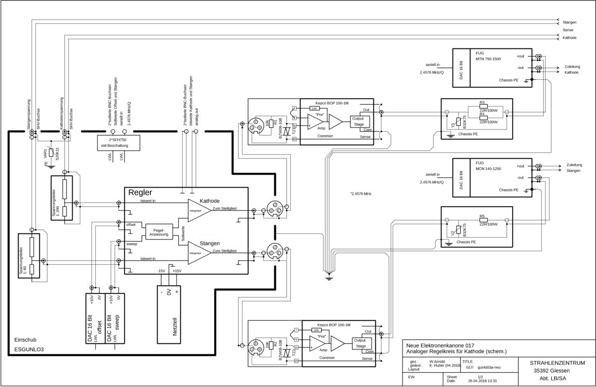The image size is (596, 387).
Task: Click the Kathode integrator amplifier triangle
Action: (x=199, y=210)
